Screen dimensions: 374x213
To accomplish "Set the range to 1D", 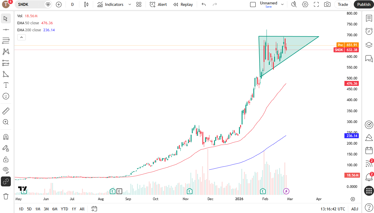I will click(21, 209).
